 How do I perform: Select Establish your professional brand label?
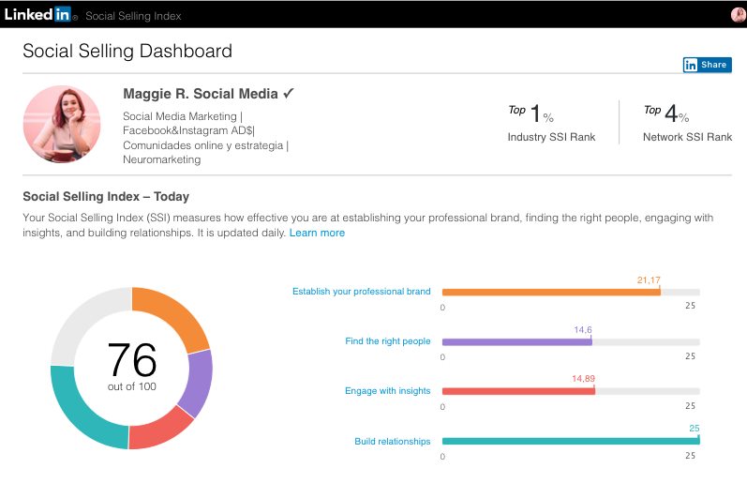(x=361, y=292)
